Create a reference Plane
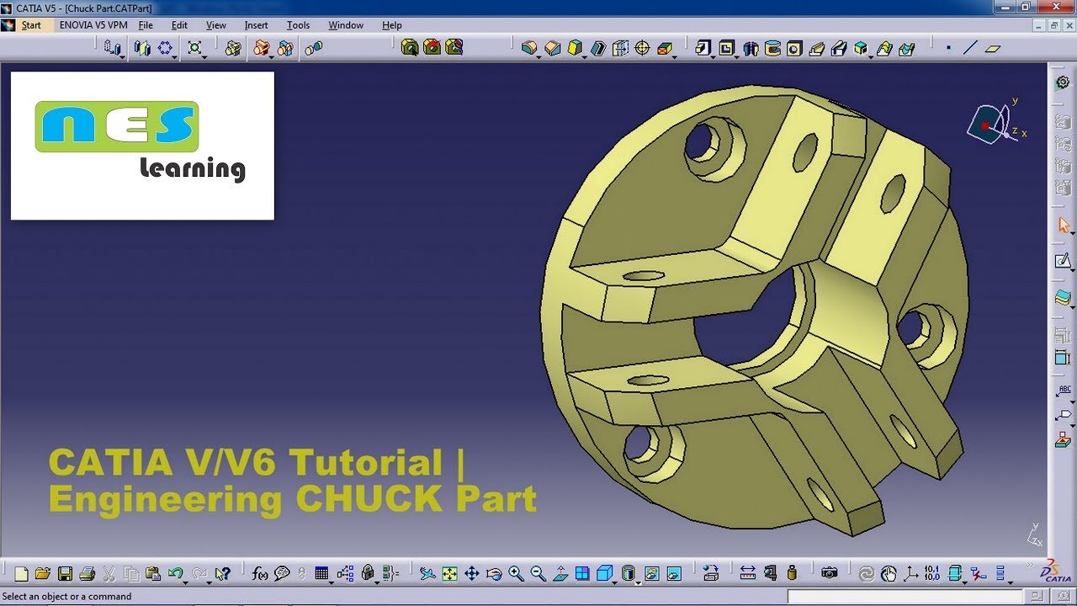 tap(993, 48)
